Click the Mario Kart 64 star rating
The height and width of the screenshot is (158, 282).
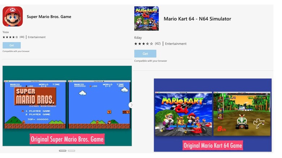pyautogui.click(x=144, y=44)
